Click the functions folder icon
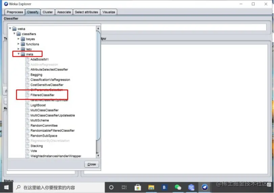 point(23,44)
